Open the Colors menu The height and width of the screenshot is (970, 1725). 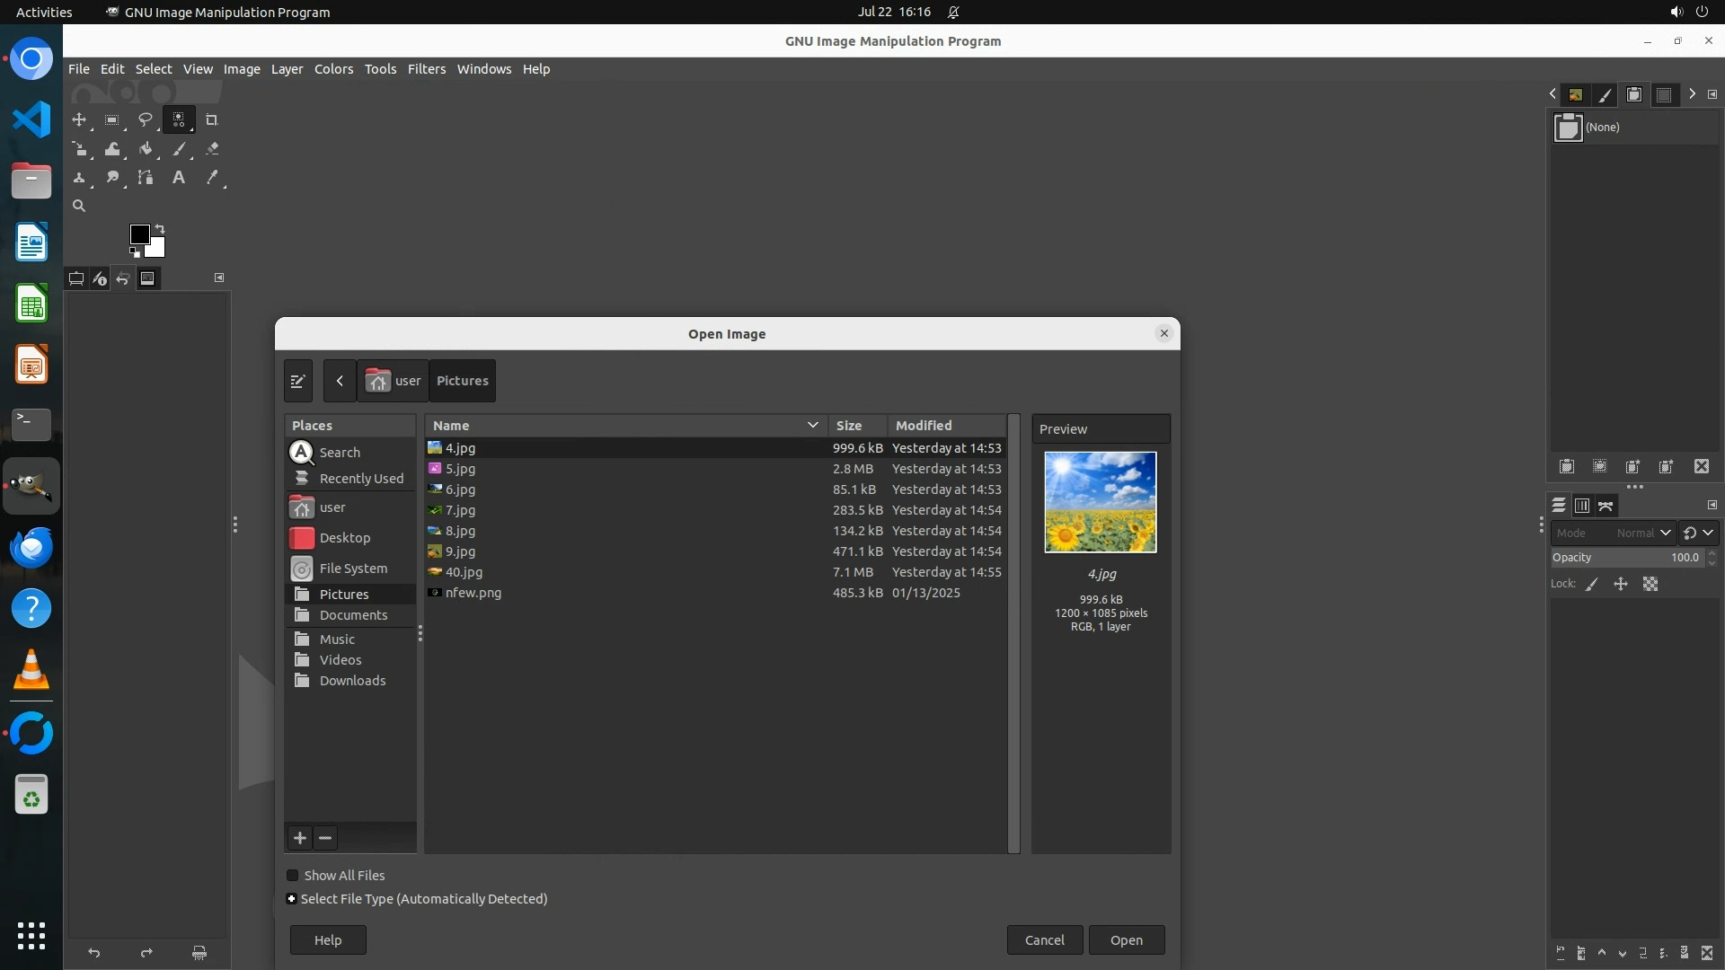point(333,69)
